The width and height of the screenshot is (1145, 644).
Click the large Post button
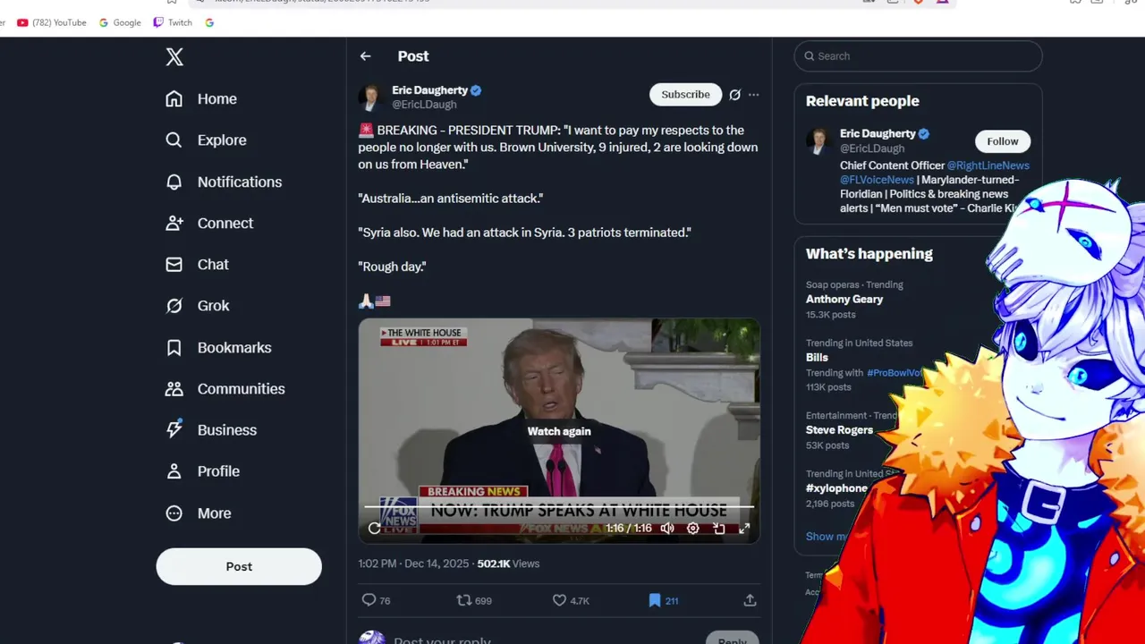239,566
